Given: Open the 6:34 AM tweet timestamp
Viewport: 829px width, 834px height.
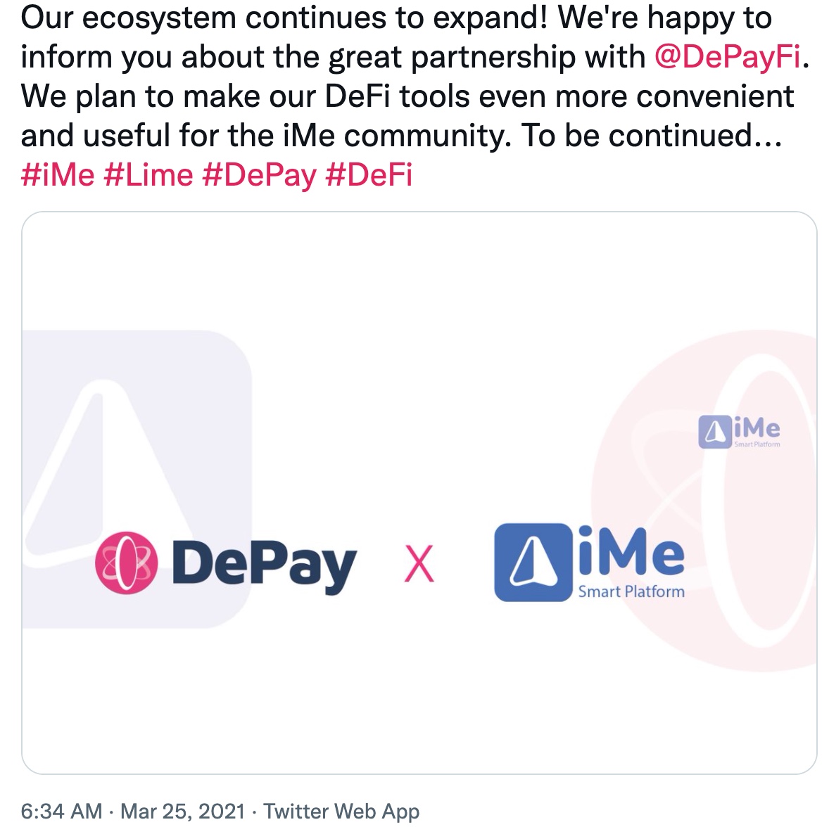Looking at the screenshot, I should [61, 811].
